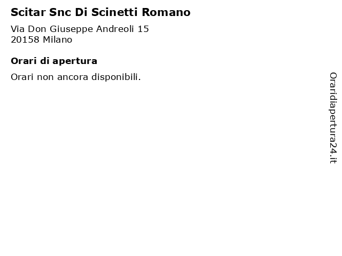Click "Di" in the bold title

click(x=78, y=12)
